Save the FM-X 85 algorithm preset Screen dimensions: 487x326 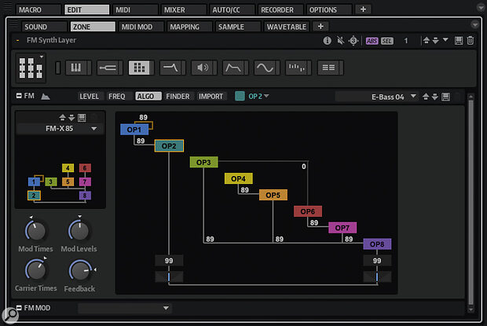[x=82, y=118]
